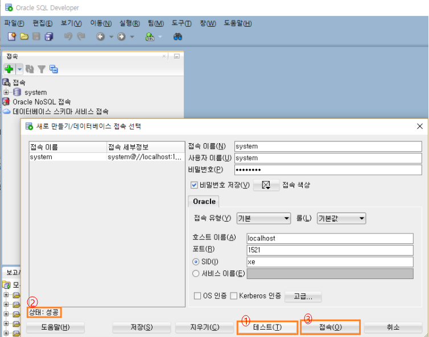Click the 지우기 button
This screenshot has width=429, height=337.
(204, 327)
